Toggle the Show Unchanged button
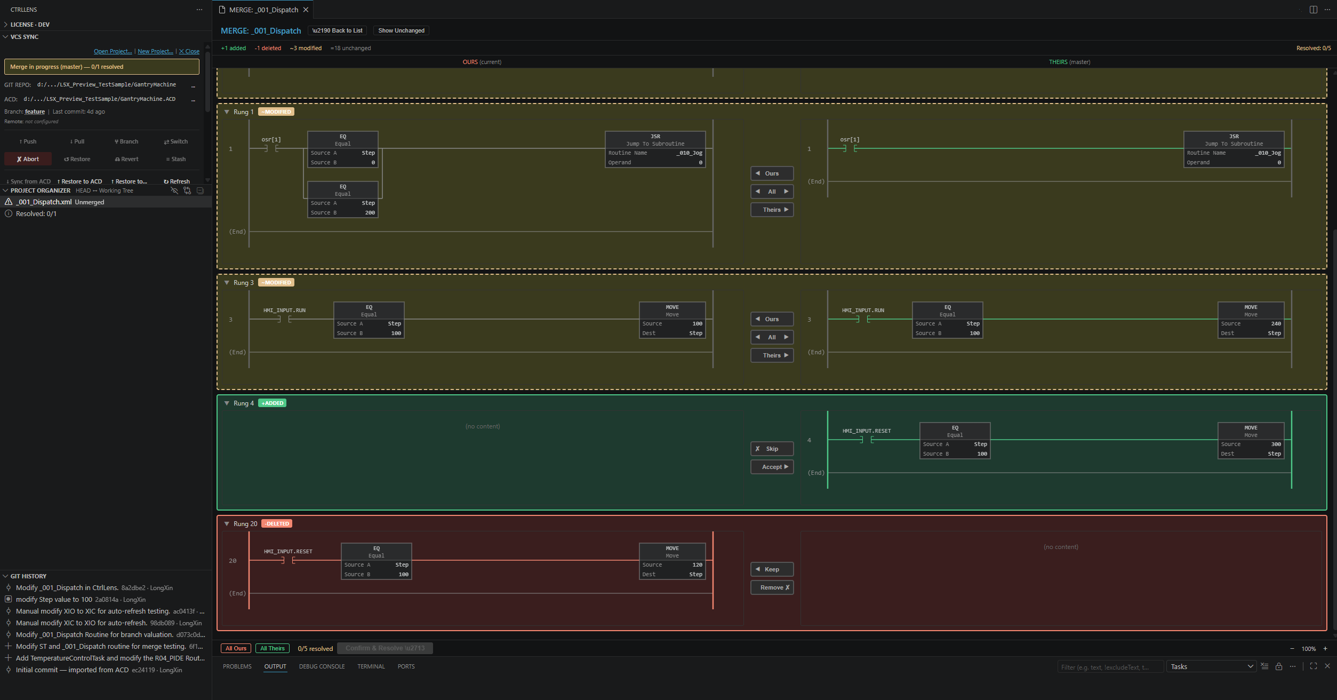The width and height of the screenshot is (1337, 700). (401, 30)
